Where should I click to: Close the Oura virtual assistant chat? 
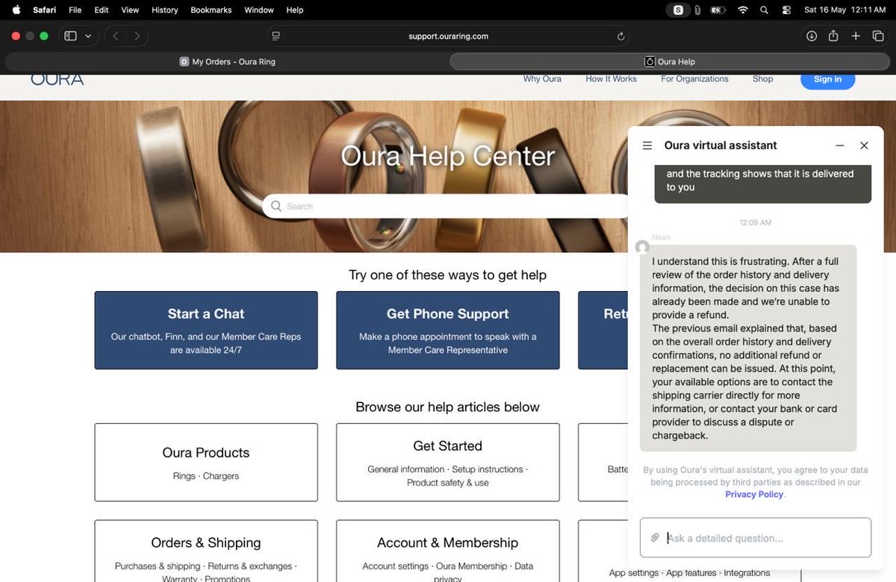click(864, 145)
